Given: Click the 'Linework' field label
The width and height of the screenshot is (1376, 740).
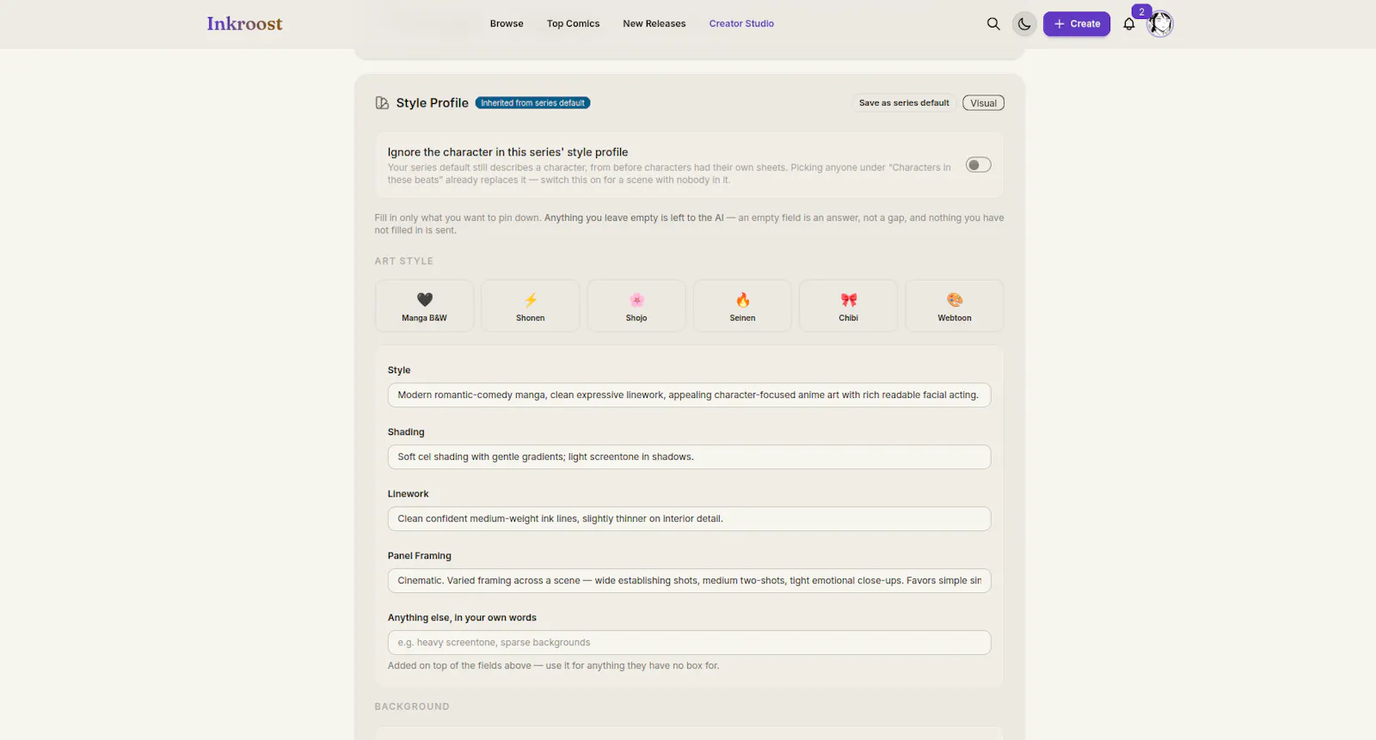Looking at the screenshot, I should (x=408, y=494).
